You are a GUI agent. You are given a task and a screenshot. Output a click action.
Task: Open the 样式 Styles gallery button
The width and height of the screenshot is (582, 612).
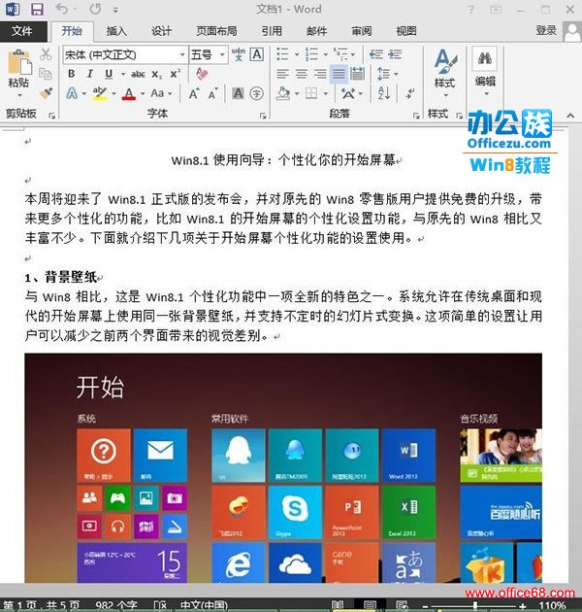(x=445, y=73)
